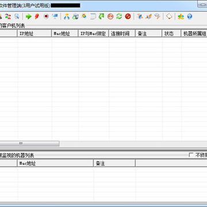The width and height of the screenshot is (207, 207).
Task: Click the yellow and blue globe icon
Action: point(84,17)
